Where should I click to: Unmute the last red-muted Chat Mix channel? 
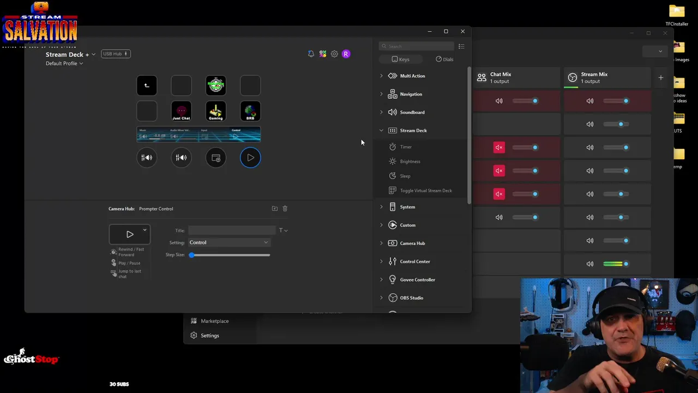point(499,194)
